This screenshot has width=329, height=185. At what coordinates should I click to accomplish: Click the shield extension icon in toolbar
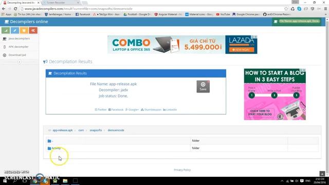313,9
